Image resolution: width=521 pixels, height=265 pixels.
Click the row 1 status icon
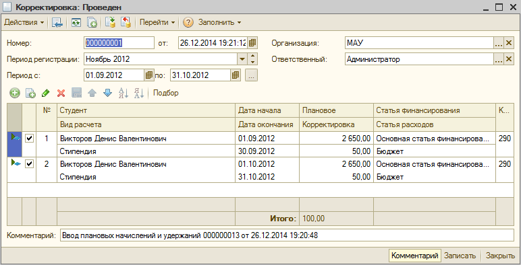pos(16,137)
